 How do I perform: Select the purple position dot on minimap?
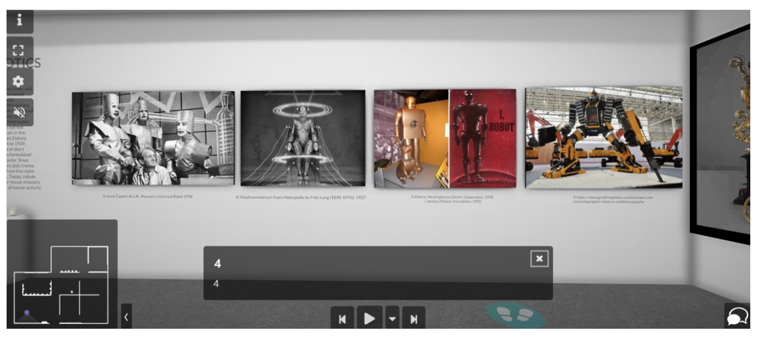(27, 313)
